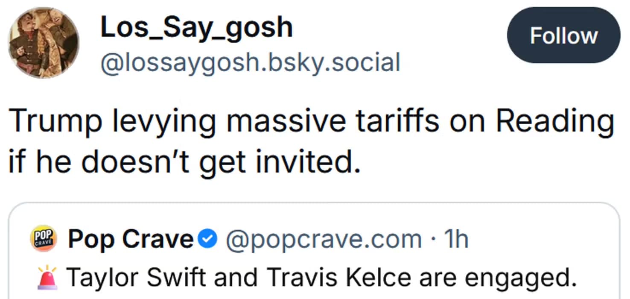Open the Los_Say_gosh display name

[x=196, y=28]
